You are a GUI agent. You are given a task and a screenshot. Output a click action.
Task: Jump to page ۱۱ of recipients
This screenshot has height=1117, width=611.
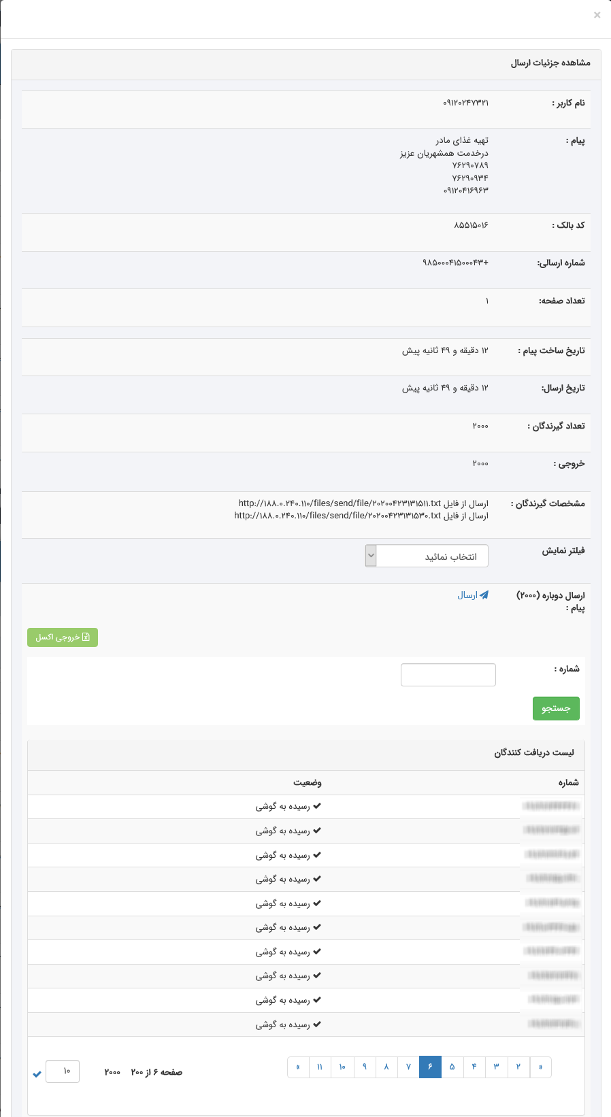click(320, 1067)
